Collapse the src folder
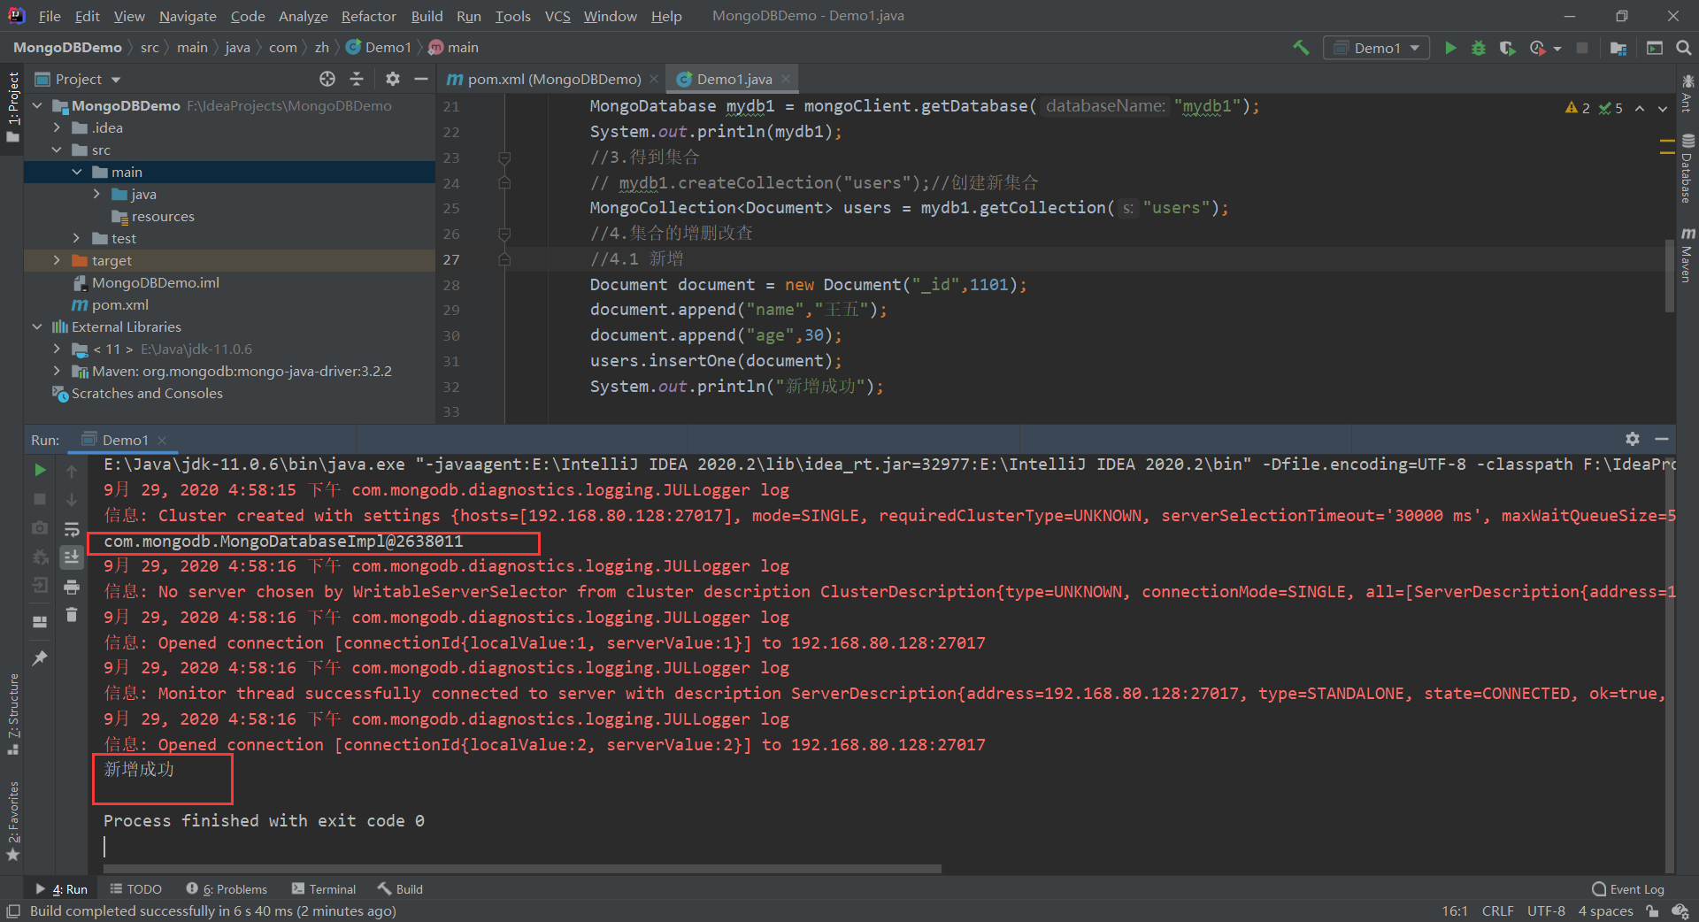This screenshot has height=922, width=1699. [x=57, y=150]
